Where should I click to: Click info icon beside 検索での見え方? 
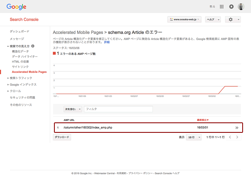click(33, 46)
